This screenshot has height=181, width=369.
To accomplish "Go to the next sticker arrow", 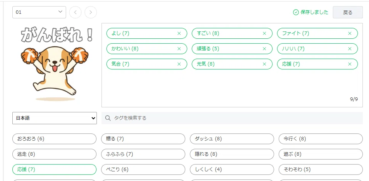I will click(x=91, y=12).
